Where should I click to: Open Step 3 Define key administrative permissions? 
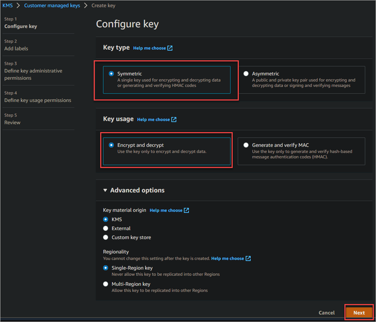(x=33, y=74)
